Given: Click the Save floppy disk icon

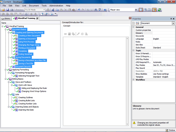Looking at the screenshot, I should 7,10.
